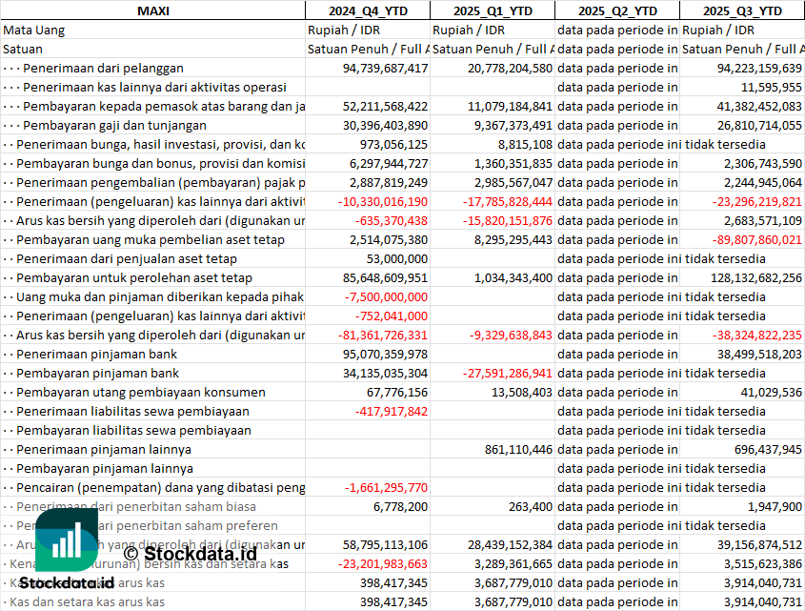Click the Penerimaan pinjaman lainnya row label
This screenshot has width=805, height=611.
point(104,449)
